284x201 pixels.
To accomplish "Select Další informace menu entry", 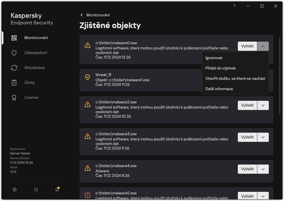I will (x=219, y=89).
